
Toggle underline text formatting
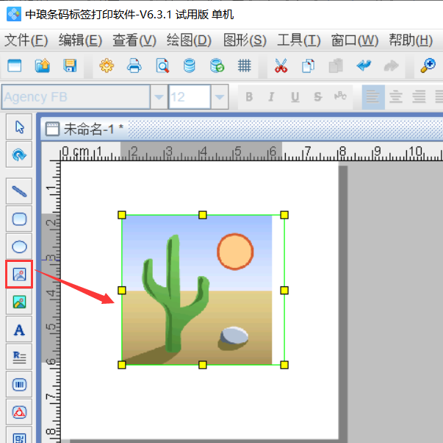point(295,97)
